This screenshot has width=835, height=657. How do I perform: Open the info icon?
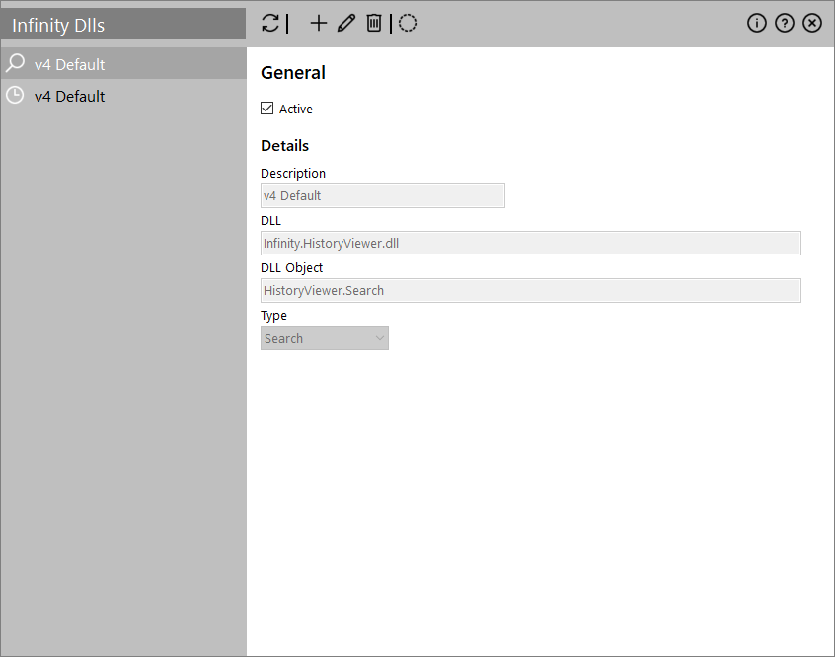(757, 23)
